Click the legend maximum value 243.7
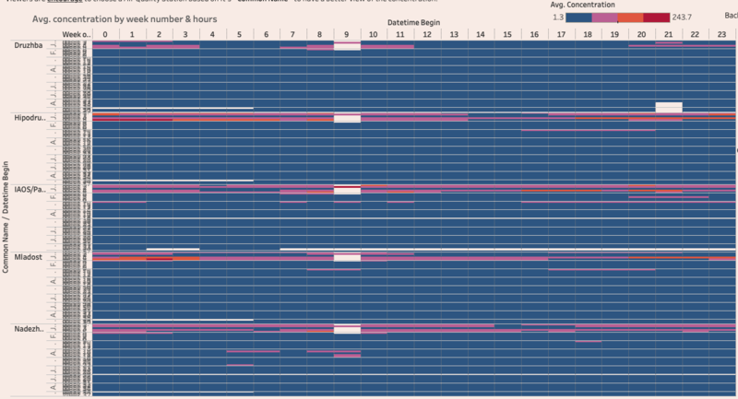 tap(682, 18)
